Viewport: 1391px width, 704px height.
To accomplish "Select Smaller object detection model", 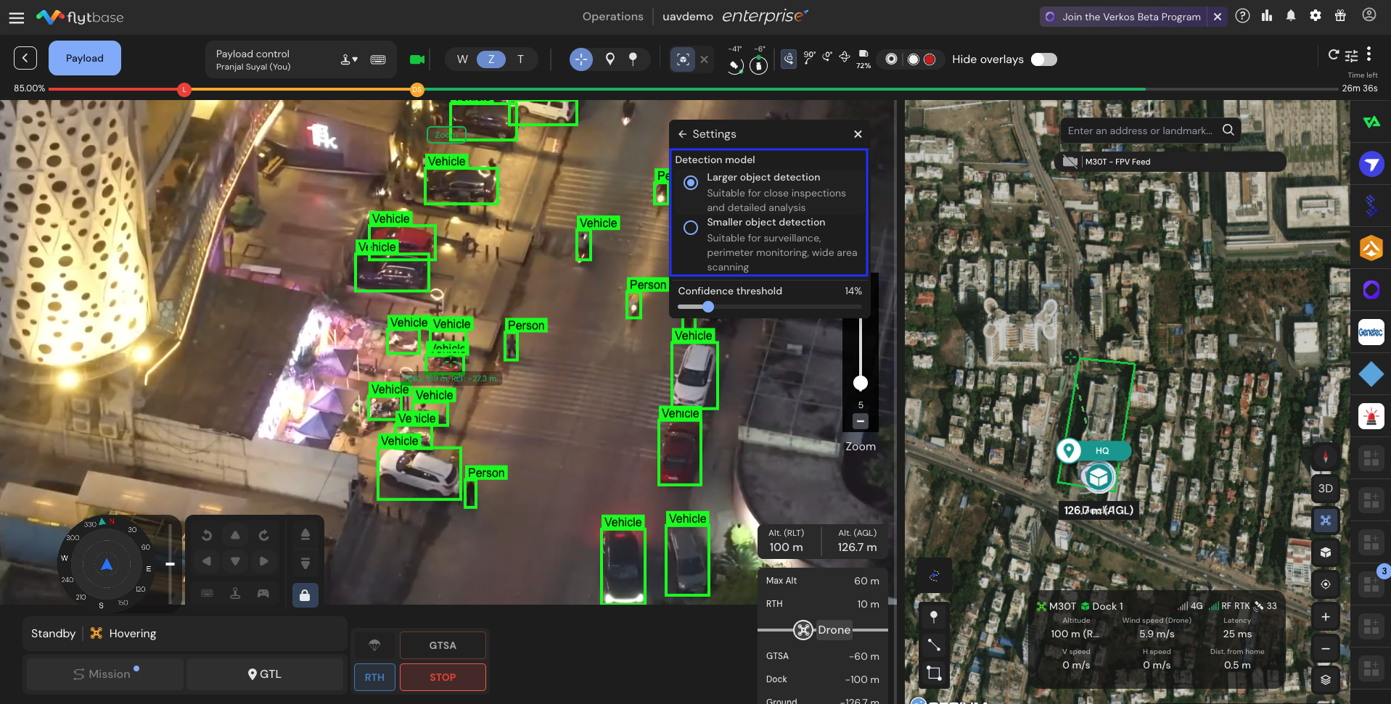I will point(691,228).
